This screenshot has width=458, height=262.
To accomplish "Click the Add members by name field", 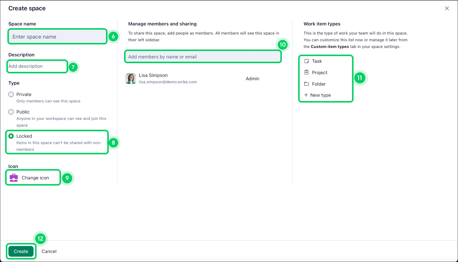I will [x=203, y=57].
